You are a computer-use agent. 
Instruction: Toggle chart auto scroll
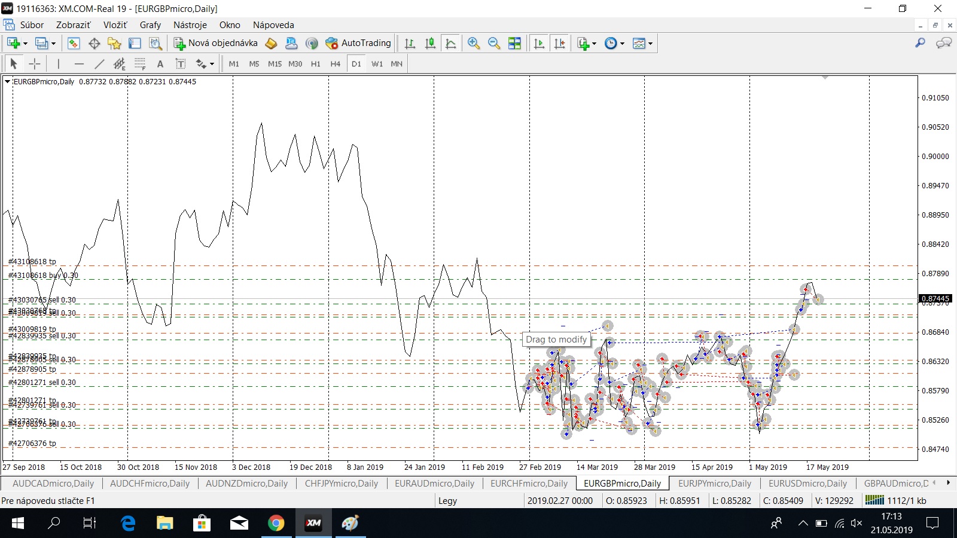[539, 43]
